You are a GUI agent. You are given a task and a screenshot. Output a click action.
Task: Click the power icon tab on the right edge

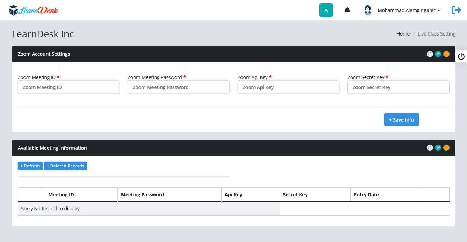click(x=461, y=56)
